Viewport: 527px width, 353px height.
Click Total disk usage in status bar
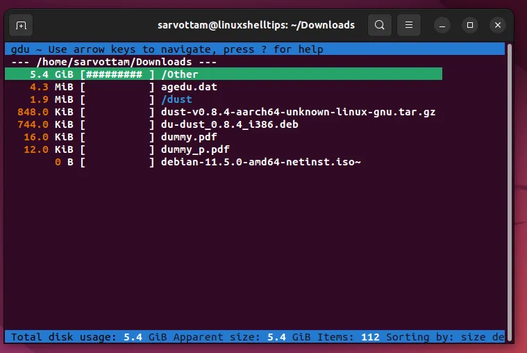click(x=89, y=337)
